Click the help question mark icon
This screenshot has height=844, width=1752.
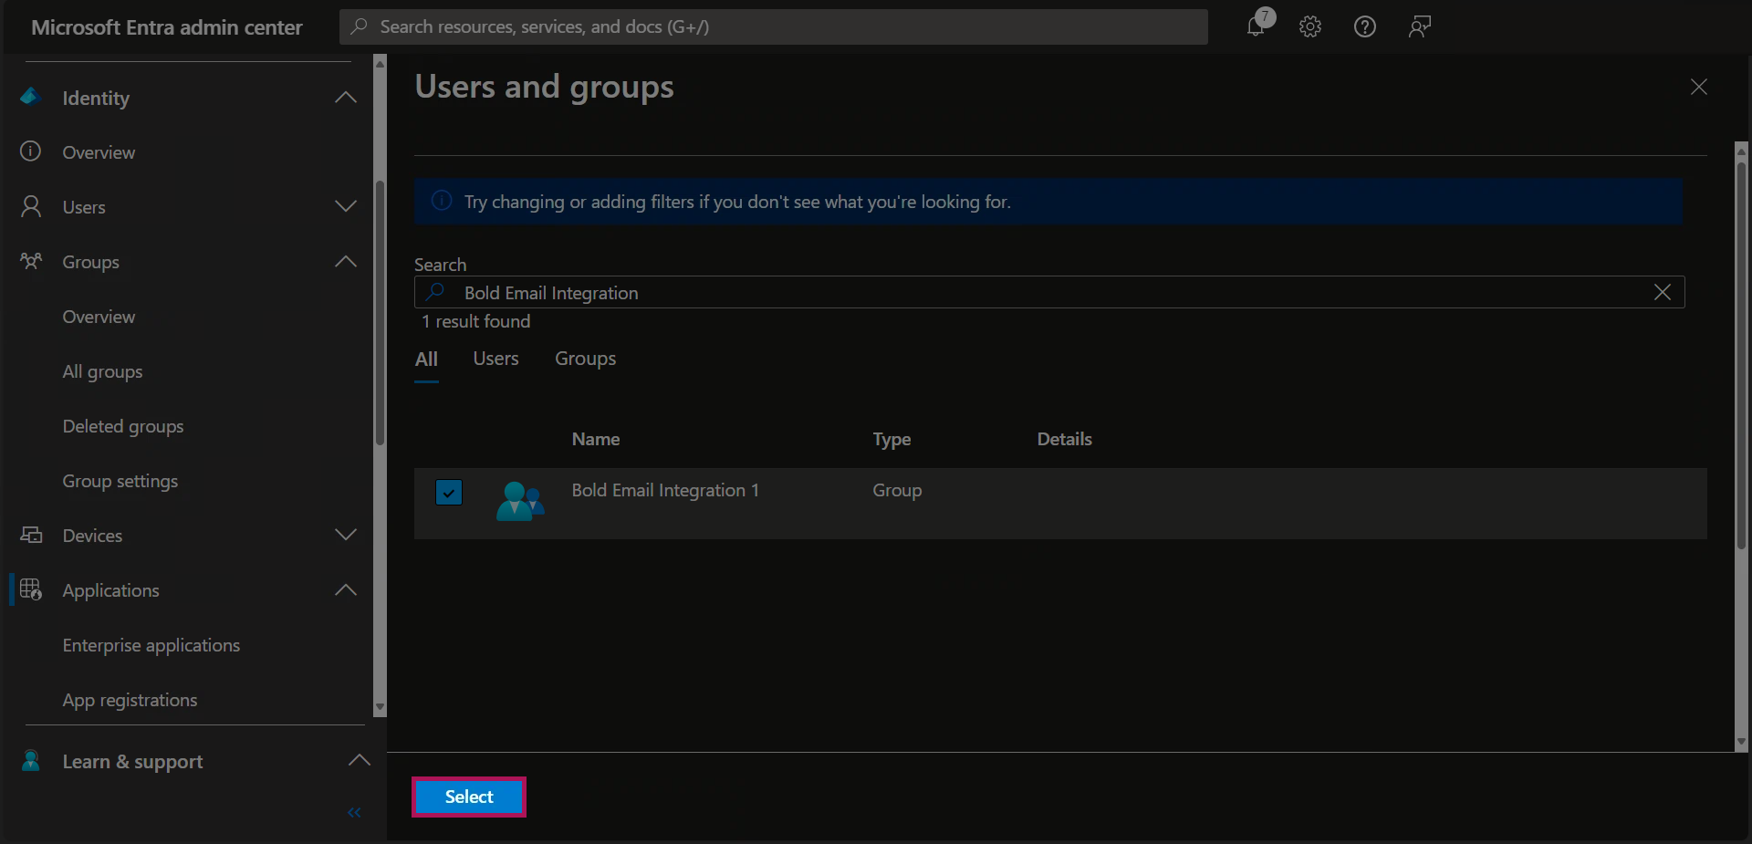(1364, 26)
